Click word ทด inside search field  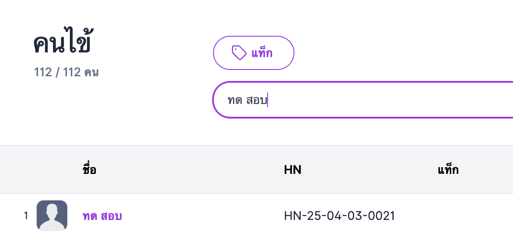coord(235,101)
